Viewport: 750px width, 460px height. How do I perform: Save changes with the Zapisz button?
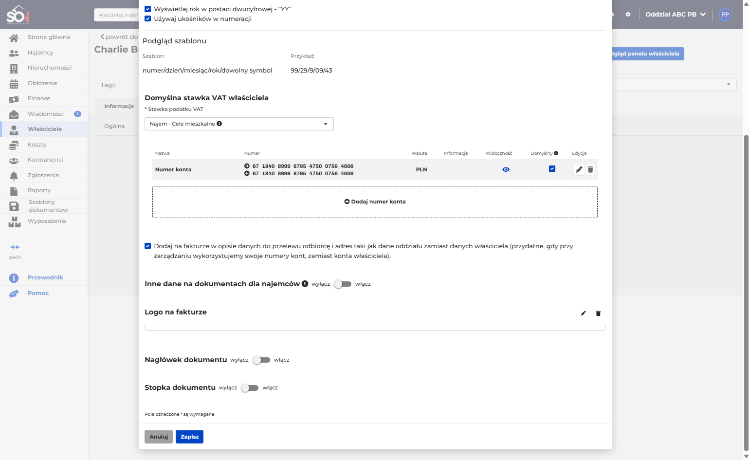[x=189, y=437]
